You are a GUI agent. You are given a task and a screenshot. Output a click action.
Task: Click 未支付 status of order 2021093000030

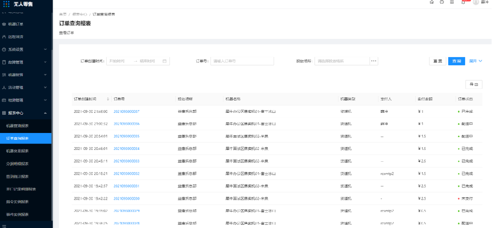467,198
